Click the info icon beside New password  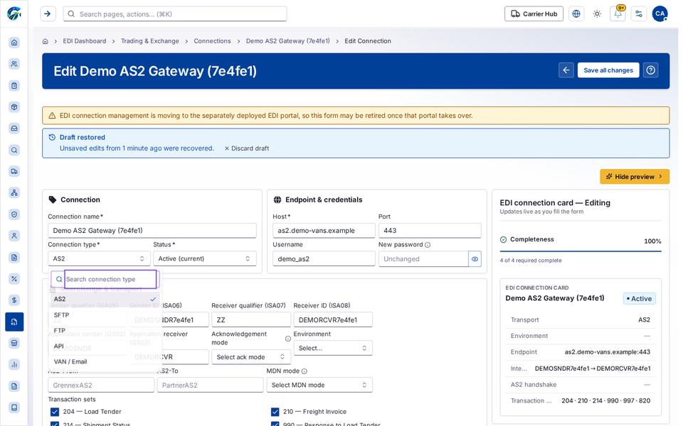pyautogui.click(x=428, y=245)
